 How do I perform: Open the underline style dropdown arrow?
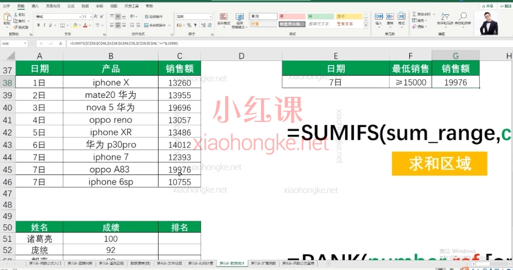click(55, 25)
